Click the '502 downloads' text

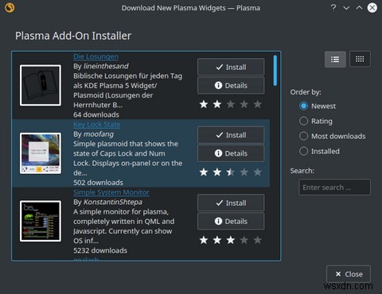98,183
